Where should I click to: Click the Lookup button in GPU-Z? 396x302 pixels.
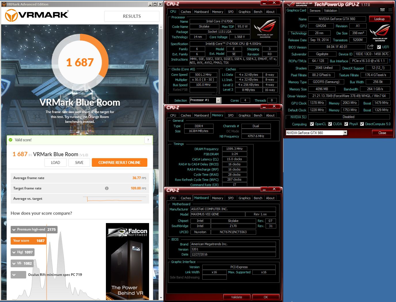coord(379,19)
